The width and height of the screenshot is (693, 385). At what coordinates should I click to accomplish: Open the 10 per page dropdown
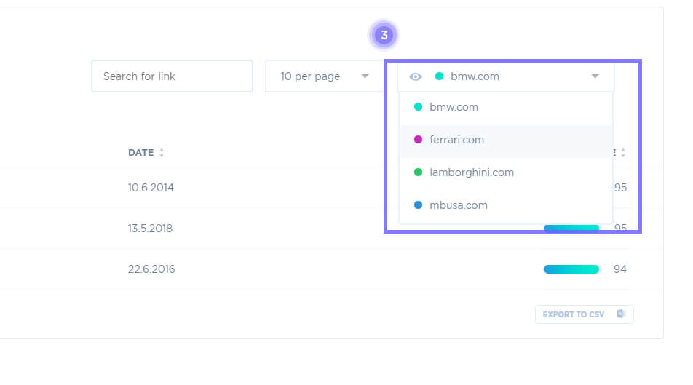click(x=324, y=76)
